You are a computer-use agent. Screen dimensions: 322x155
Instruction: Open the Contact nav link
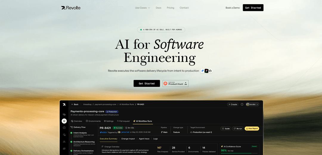pos(184,8)
